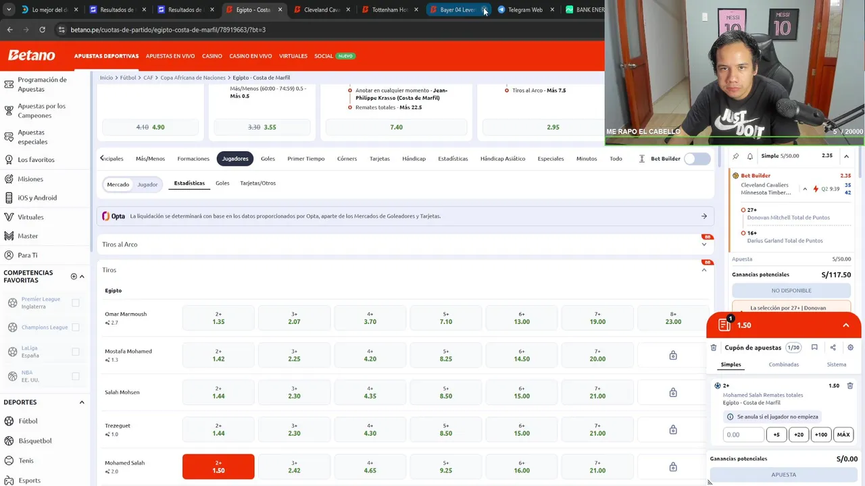The image size is (865, 486).
Task: Toggle the Bet Builder switch
Action: click(697, 159)
